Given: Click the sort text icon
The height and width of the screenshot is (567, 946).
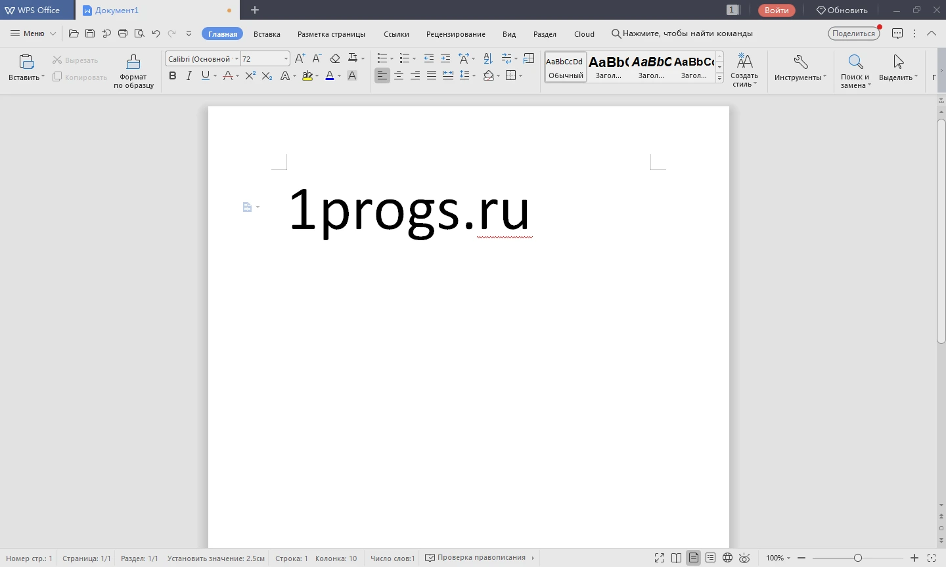Looking at the screenshot, I should coord(487,58).
